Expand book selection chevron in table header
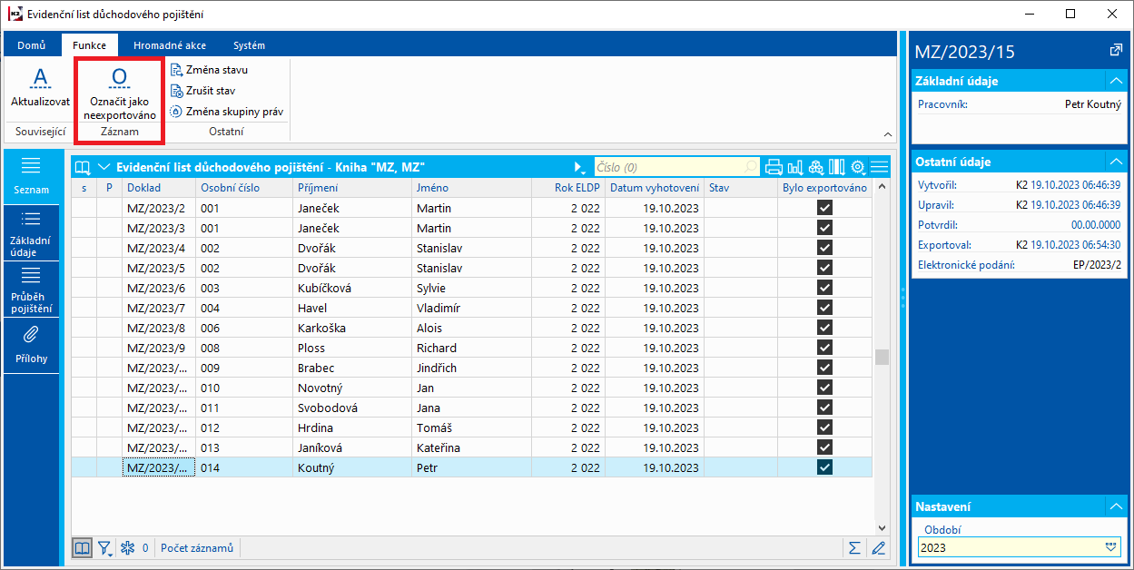Image resolution: width=1134 pixels, height=570 pixels. 104,167
